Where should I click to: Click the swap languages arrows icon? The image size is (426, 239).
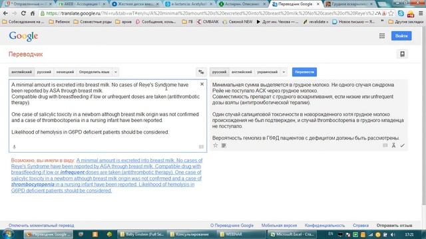(201, 72)
